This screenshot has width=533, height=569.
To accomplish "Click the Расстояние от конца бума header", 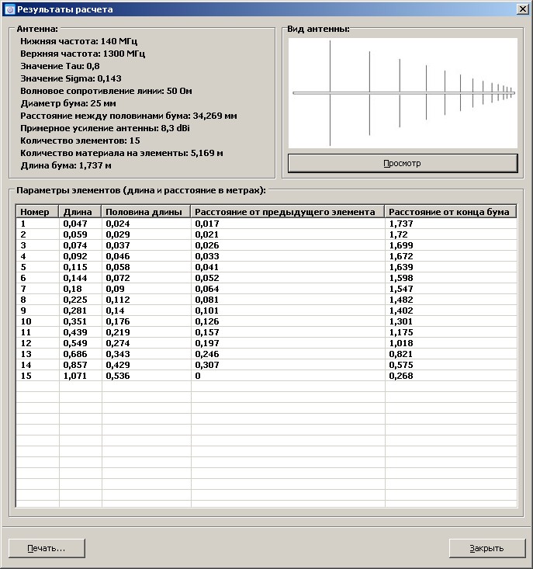I will tap(451, 212).
